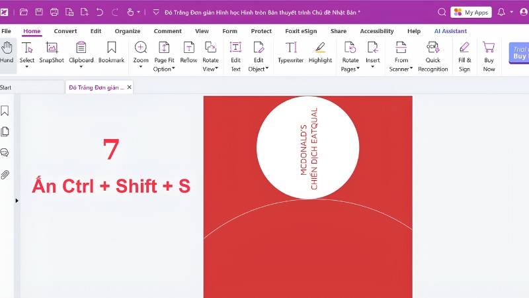Open the Protect ribbon tab
Viewport: 529px width, 298px height.
pyautogui.click(x=261, y=31)
